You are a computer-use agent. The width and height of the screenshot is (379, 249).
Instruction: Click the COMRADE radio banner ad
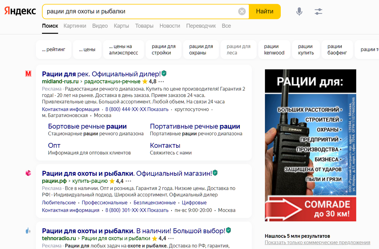[x=310, y=145]
